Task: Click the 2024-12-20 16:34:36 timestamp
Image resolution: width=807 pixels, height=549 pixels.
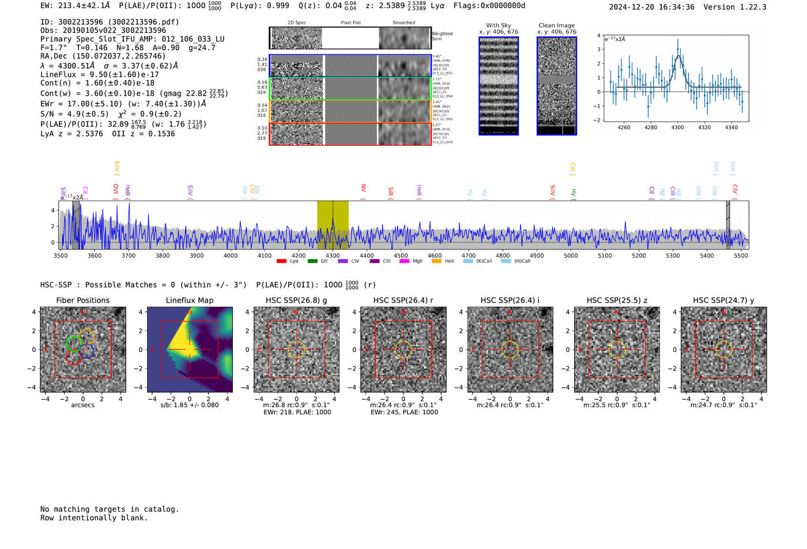Action: (652, 7)
